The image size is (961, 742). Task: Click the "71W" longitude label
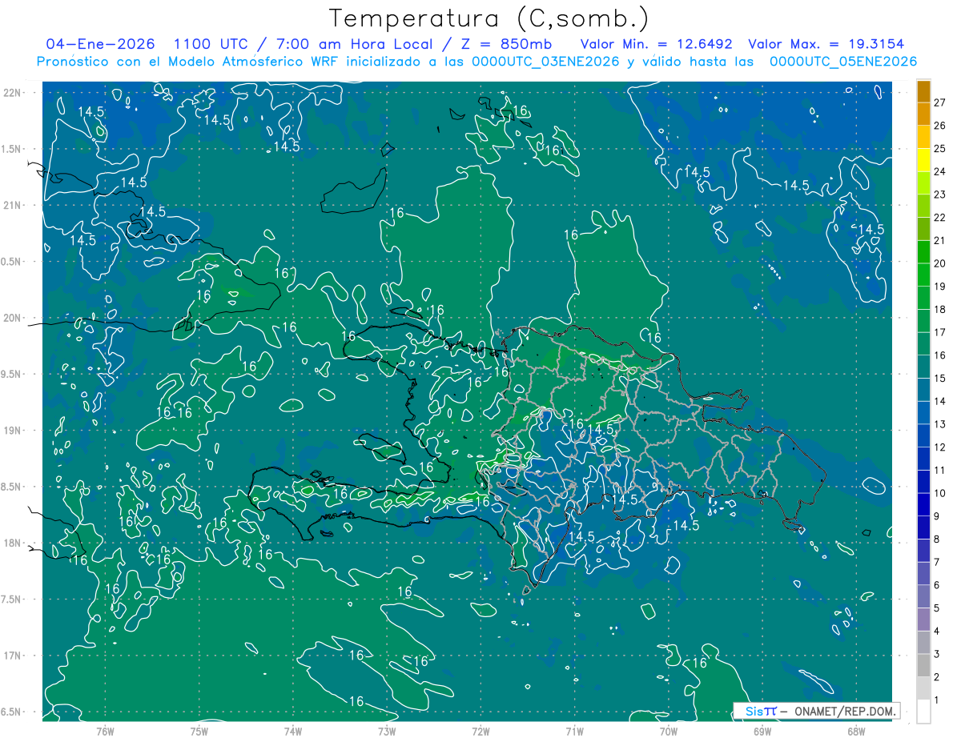[574, 730]
